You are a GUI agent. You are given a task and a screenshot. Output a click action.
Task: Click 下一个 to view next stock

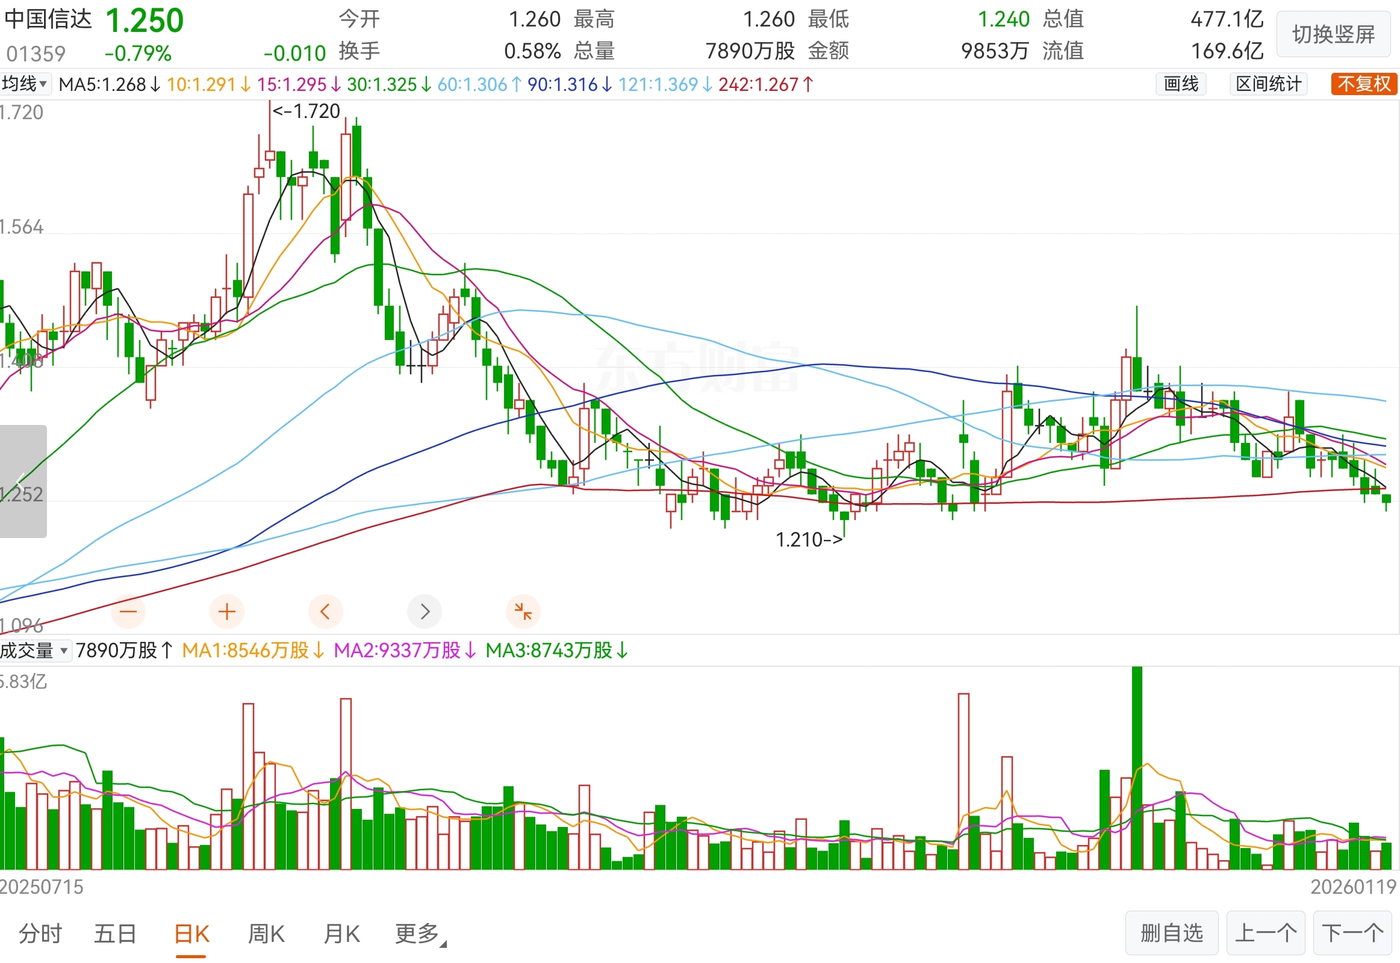pos(1354,932)
